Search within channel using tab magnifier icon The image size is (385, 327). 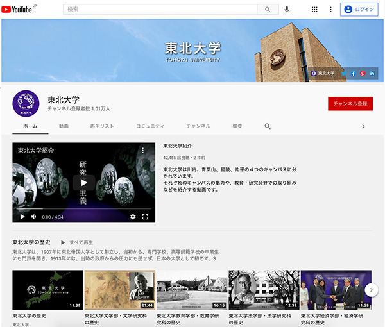268,126
